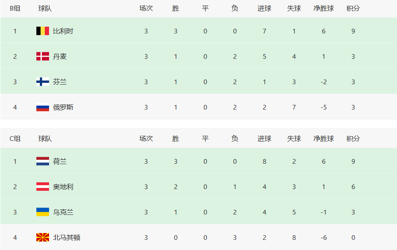Click the Ukraine flag icon
The image size is (397, 250).
pyautogui.click(x=42, y=212)
